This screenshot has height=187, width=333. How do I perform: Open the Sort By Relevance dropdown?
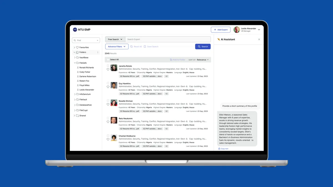[x=203, y=60]
